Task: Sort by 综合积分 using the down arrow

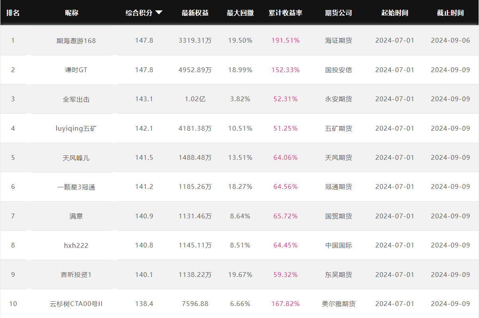Action: point(159,13)
